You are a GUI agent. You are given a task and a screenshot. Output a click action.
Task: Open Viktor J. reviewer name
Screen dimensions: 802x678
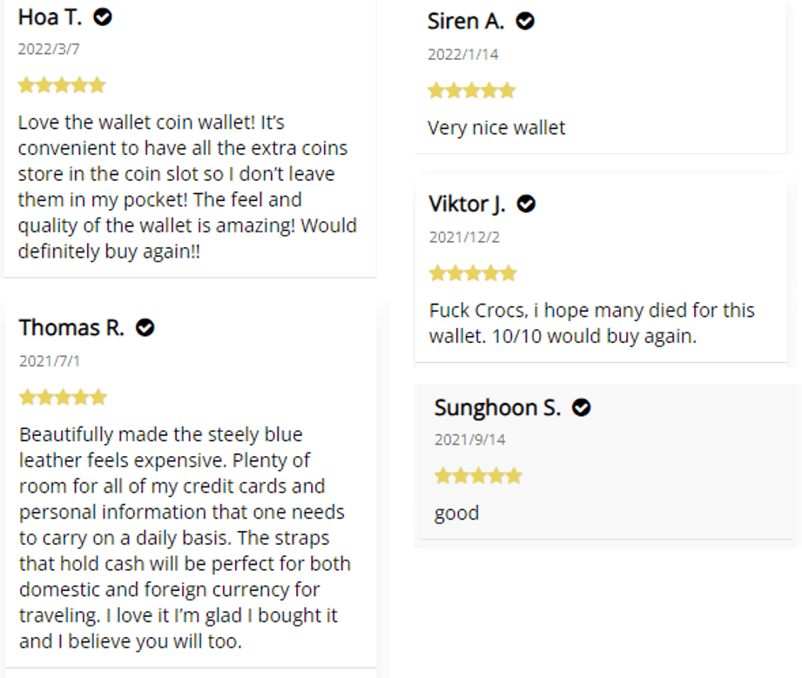tap(467, 204)
